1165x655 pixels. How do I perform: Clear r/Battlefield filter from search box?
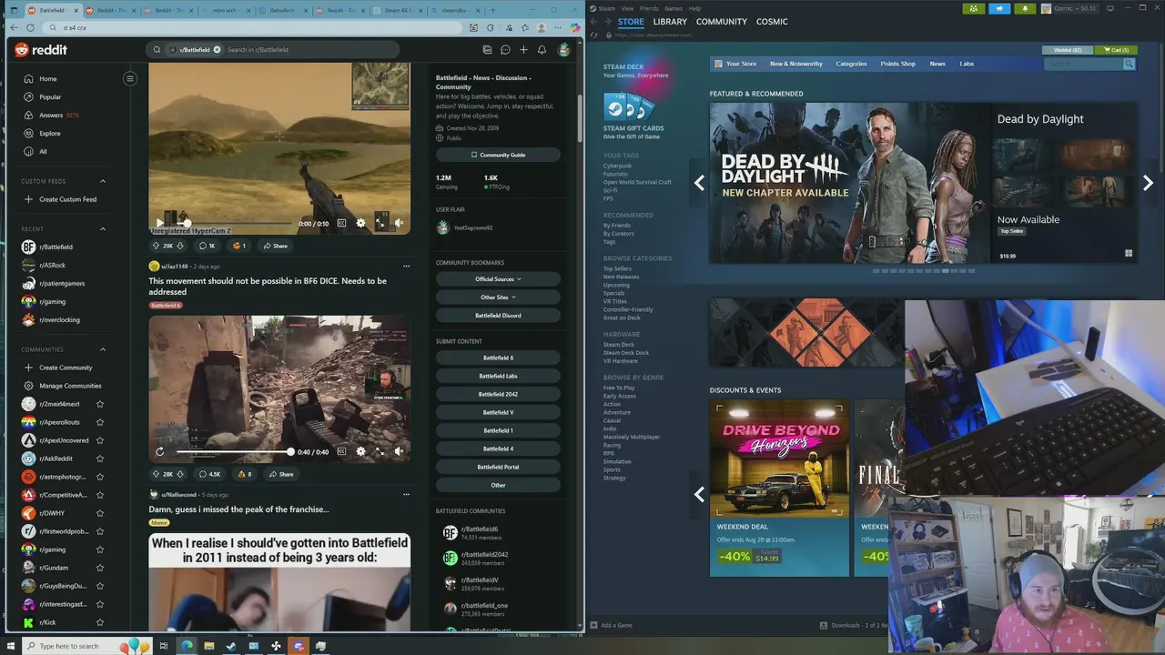pos(217,50)
